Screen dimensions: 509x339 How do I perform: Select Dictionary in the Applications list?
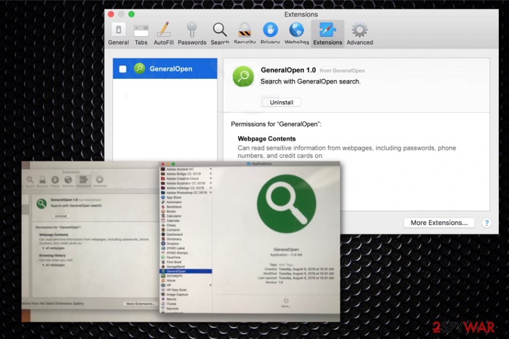(x=186, y=239)
